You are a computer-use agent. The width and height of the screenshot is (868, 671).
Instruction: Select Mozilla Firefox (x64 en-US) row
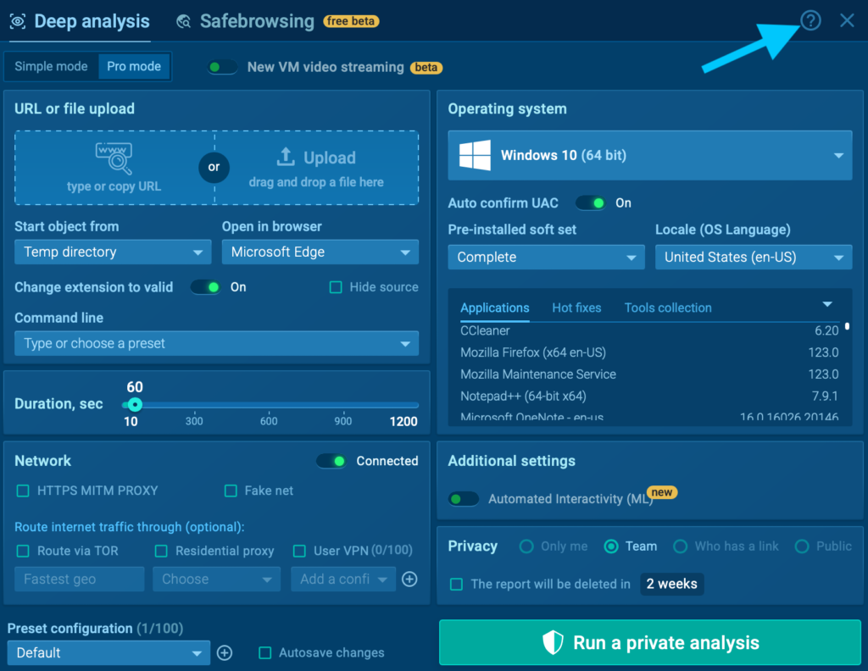(649, 352)
